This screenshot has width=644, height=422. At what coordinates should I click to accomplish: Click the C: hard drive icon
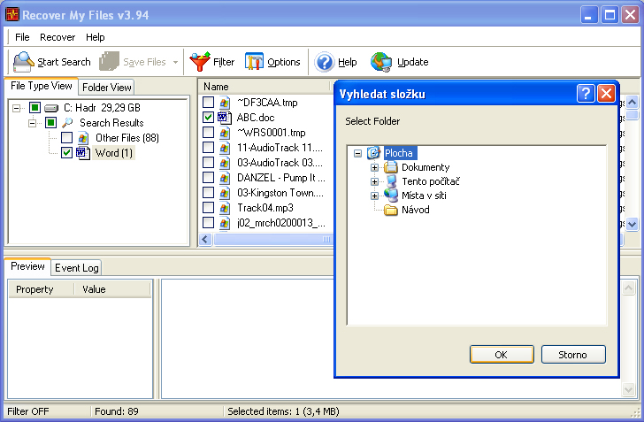click(51, 108)
